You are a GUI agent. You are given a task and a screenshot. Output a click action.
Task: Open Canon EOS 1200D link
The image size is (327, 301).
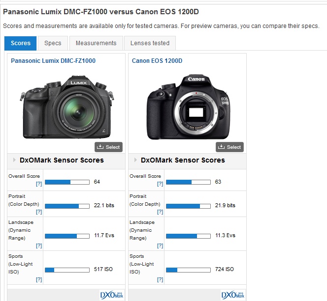[x=157, y=61]
